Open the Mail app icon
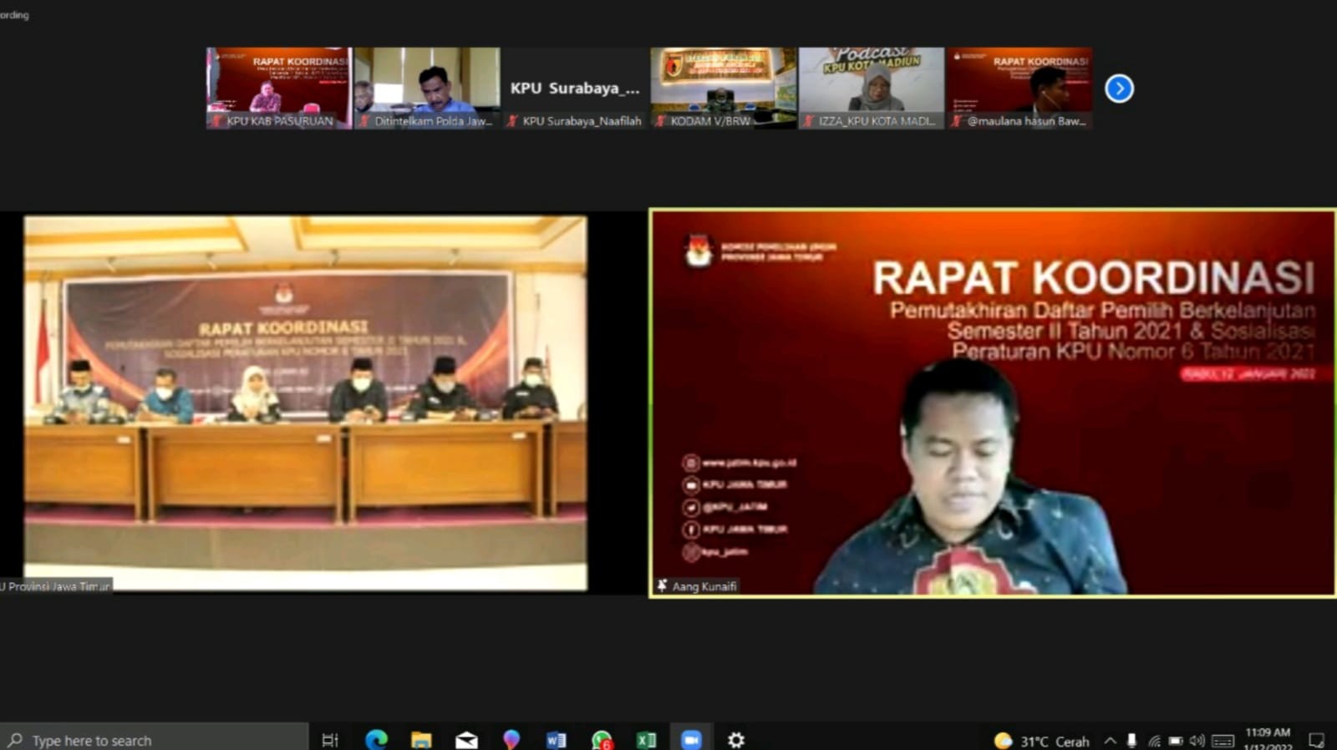1337x750 pixels. coord(466,740)
